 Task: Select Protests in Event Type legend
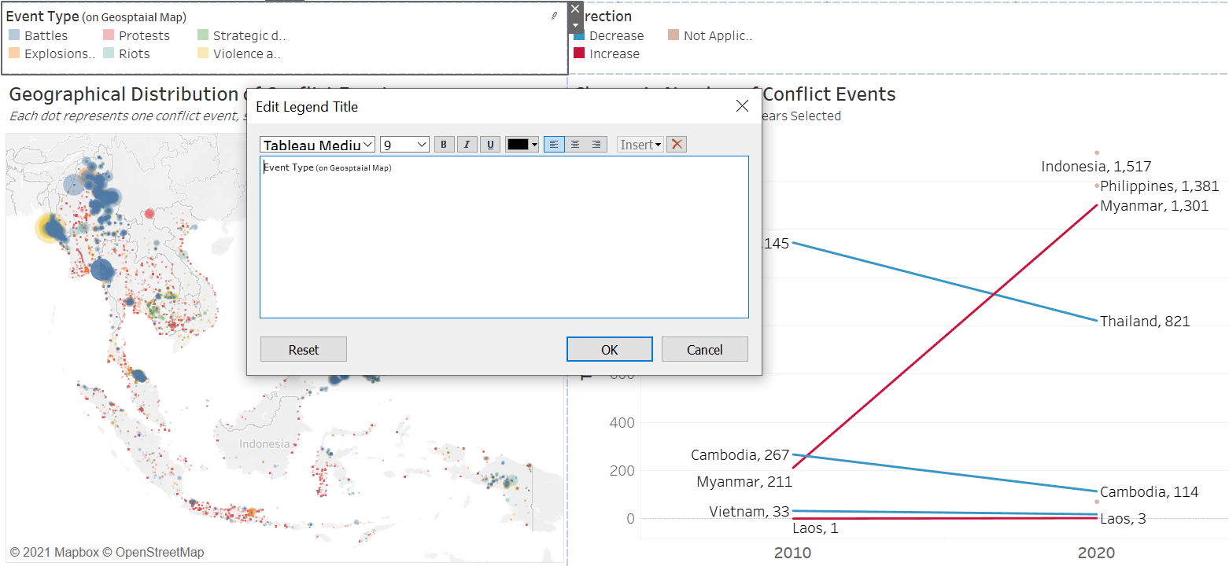(x=143, y=35)
